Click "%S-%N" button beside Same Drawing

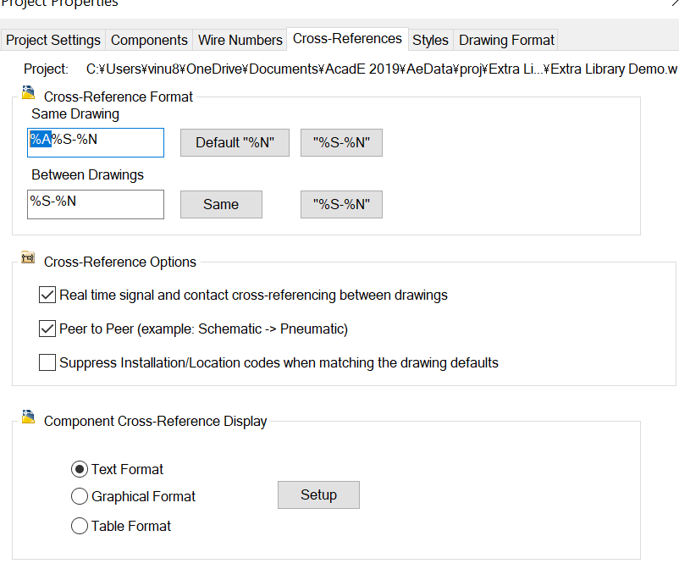coord(341,142)
